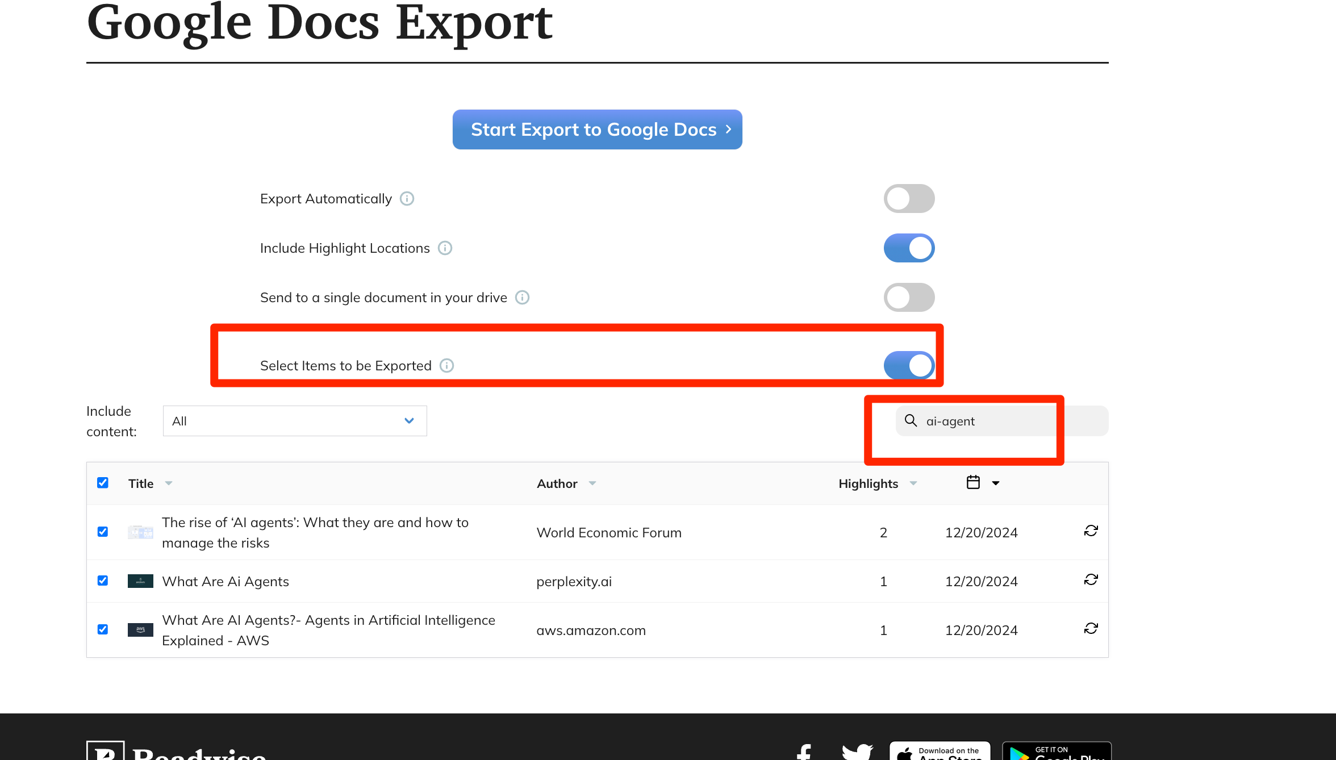Toggle Send to a single document switch
Image resolution: width=1336 pixels, height=760 pixels.
(x=909, y=298)
